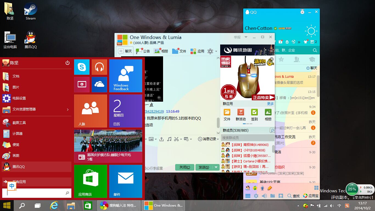This screenshot has width=375, height=211.
Task: Click the 更多 link beside 群应用
Action: pyautogui.click(x=270, y=104)
